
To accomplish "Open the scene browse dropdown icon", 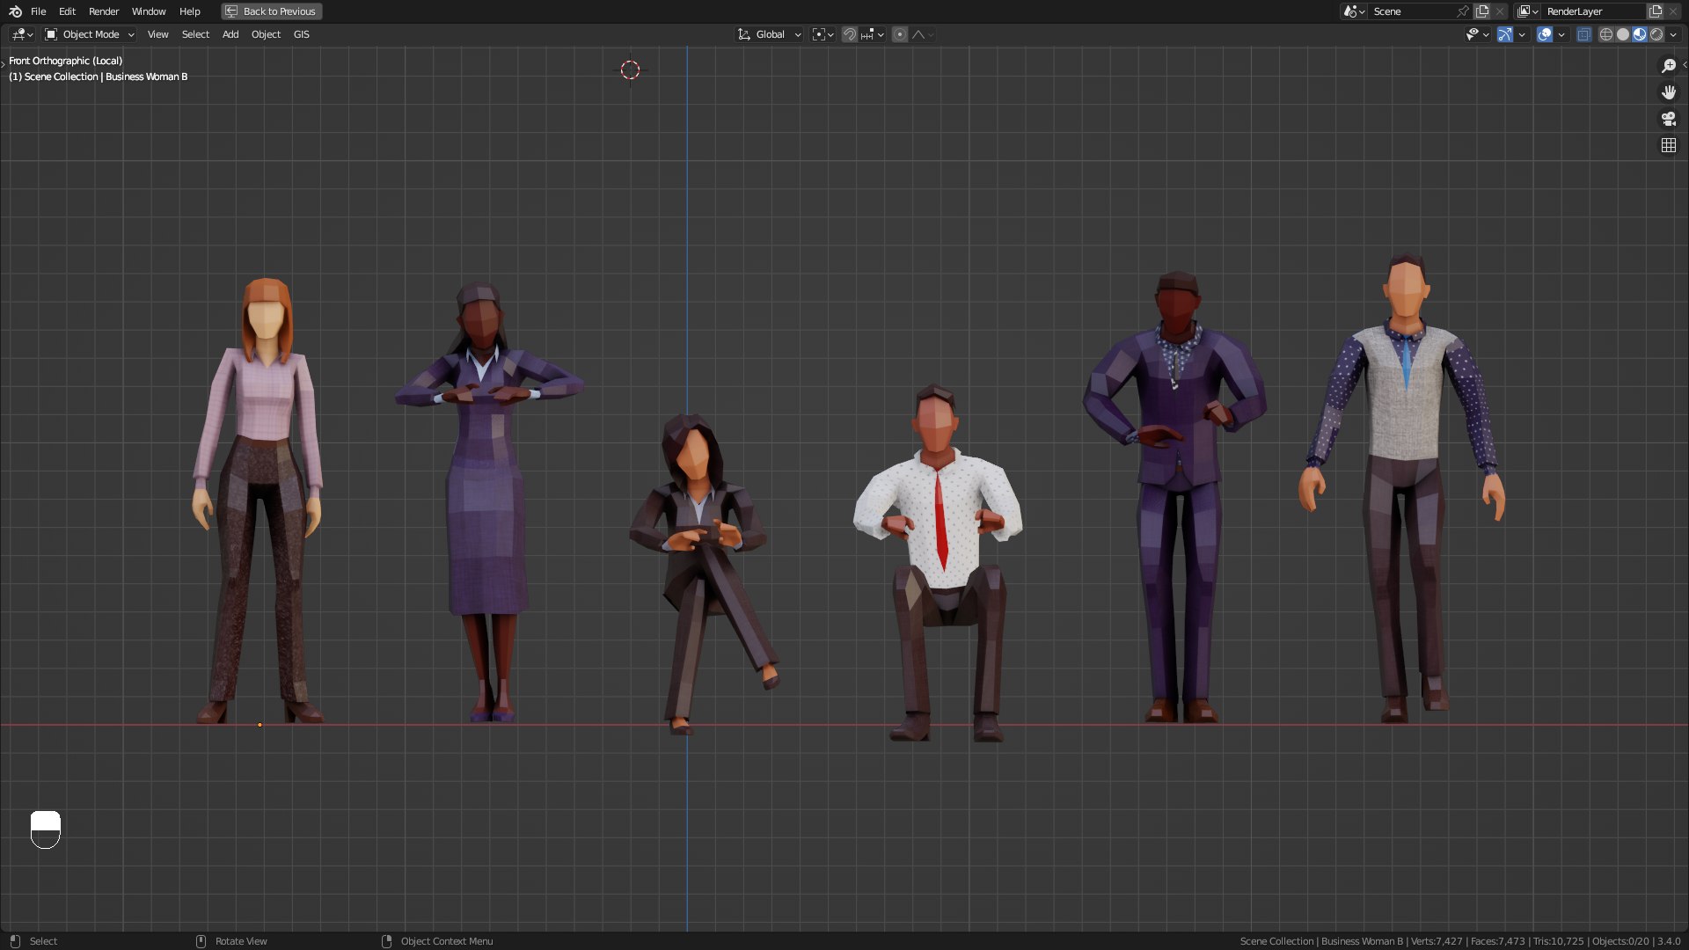I will (1354, 11).
